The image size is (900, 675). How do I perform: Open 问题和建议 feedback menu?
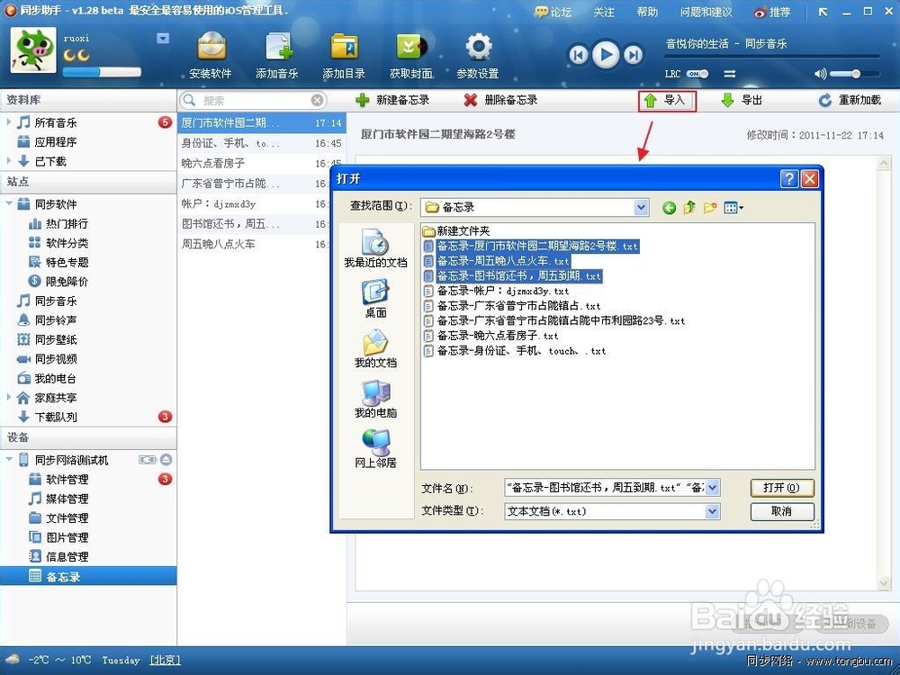pyautogui.click(x=706, y=12)
